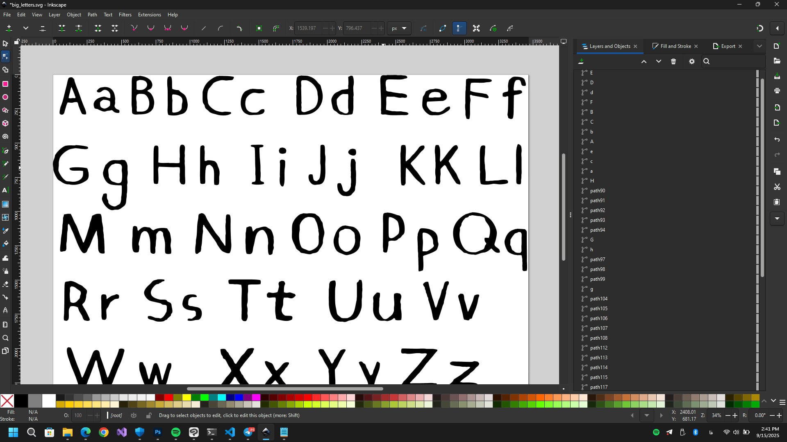Image resolution: width=787 pixels, height=442 pixels.
Task: Toggle show path outline button
Action: click(x=442, y=28)
